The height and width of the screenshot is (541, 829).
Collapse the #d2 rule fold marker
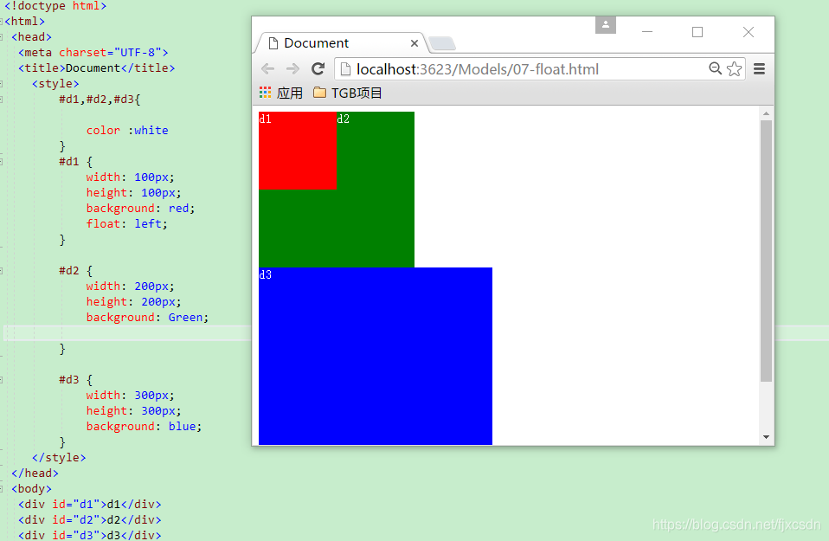pos(2,271)
